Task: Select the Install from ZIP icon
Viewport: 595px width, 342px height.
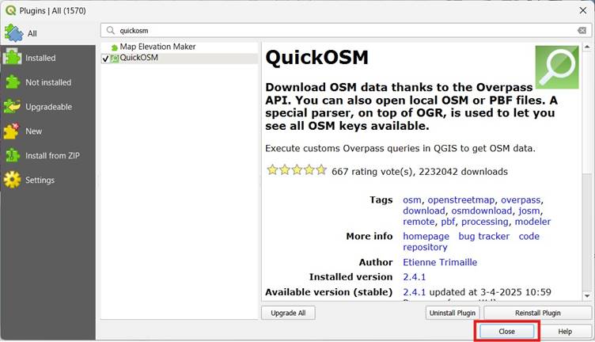Action: [x=12, y=155]
